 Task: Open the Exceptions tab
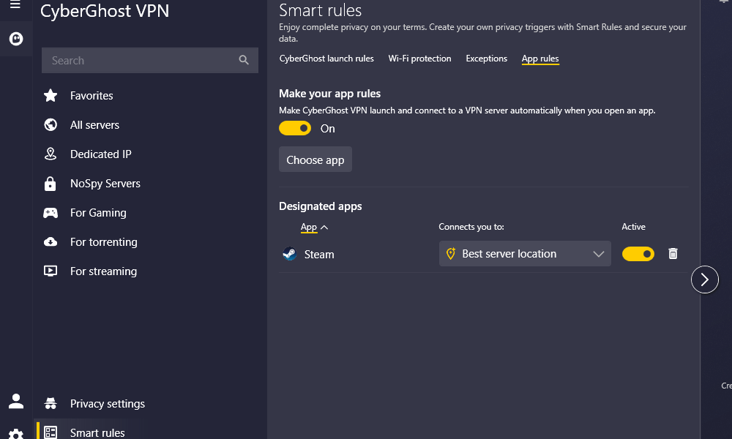[486, 59]
